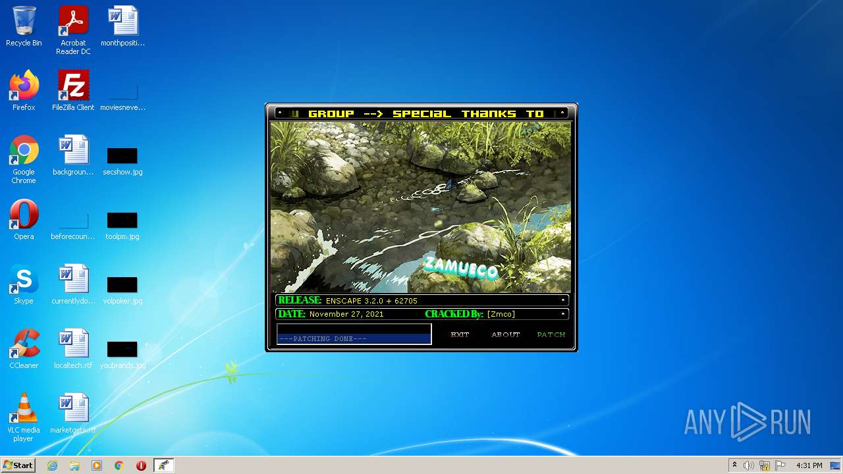Open the volume control tray icon
The height and width of the screenshot is (474, 843).
click(x=749, y=465)
